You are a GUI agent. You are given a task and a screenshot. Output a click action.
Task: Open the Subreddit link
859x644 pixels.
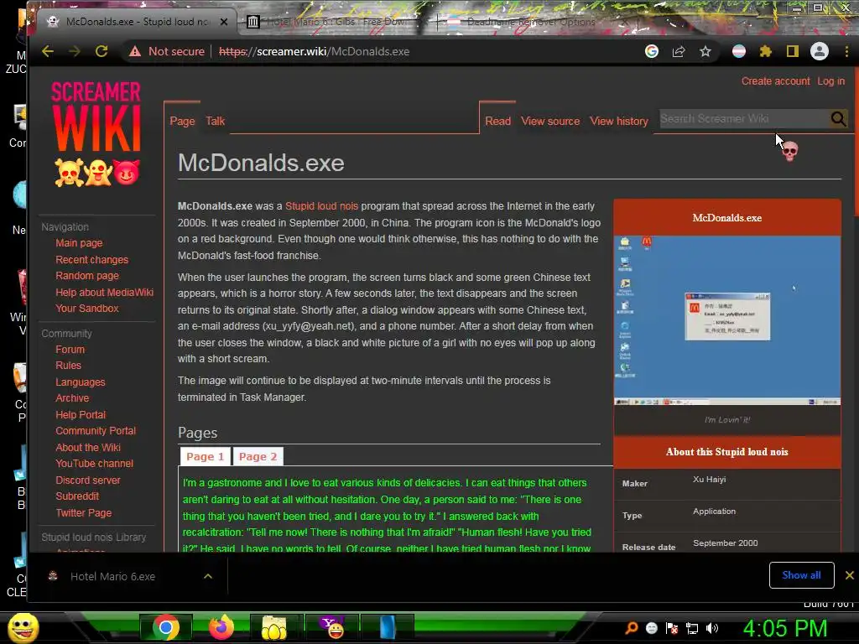(77, 496)
